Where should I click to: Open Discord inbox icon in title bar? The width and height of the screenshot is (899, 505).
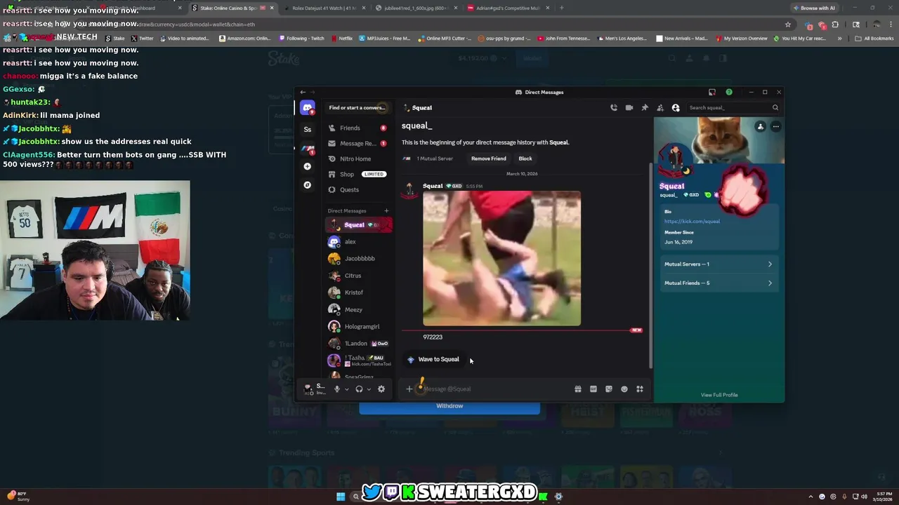click(712, 92)
